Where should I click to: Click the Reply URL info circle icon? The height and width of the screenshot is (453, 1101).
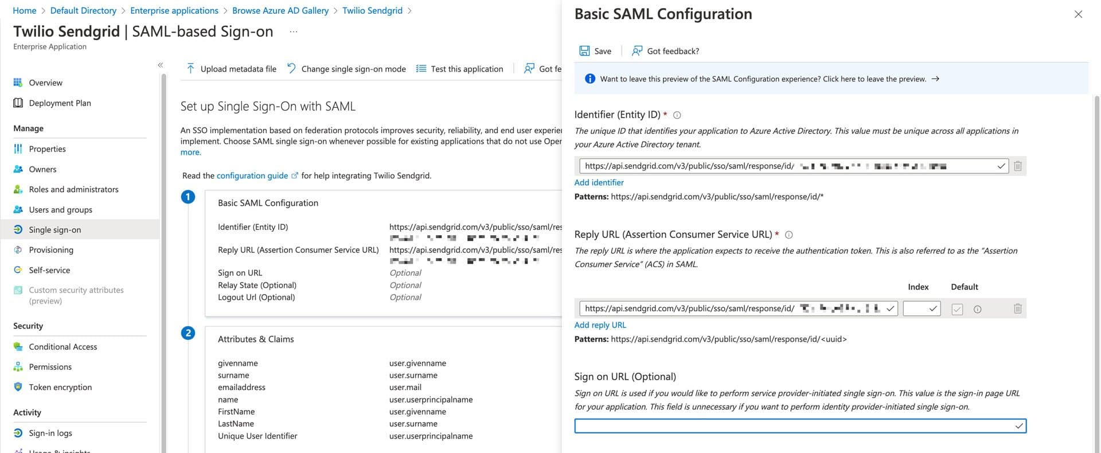[x=789, y=235]
